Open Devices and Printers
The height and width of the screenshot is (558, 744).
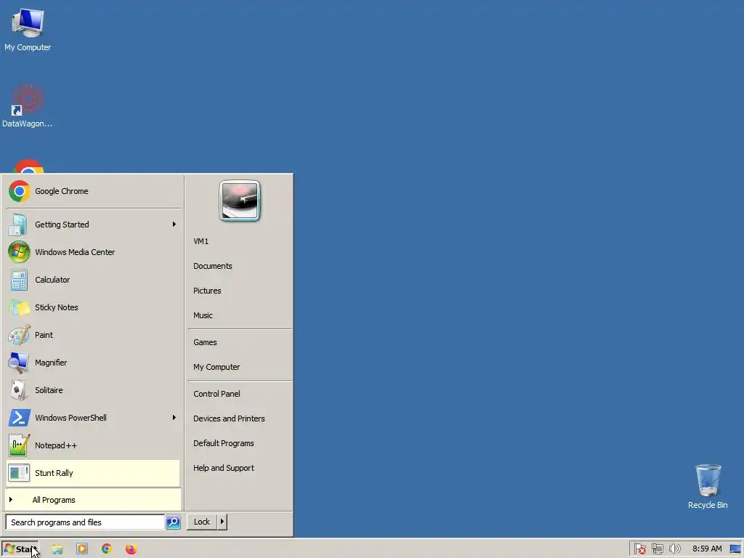tap(229, 418)
